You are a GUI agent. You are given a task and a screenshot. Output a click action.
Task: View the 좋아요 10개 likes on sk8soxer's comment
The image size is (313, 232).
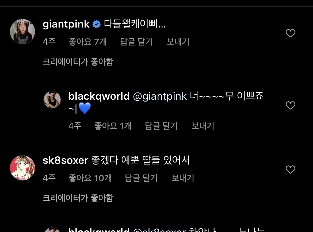click(x=90, y=178)
